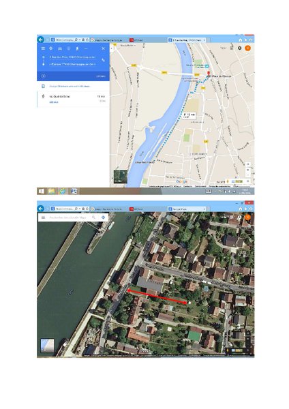Open hamburger menu in lower Maps search box
Screen dimensions: 289x409
point(44,217)
